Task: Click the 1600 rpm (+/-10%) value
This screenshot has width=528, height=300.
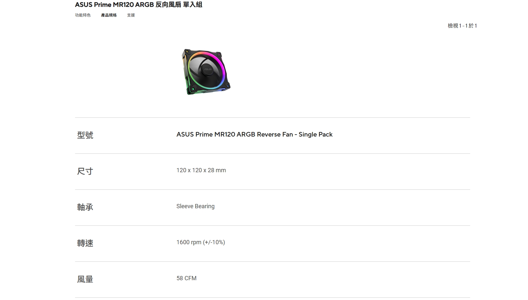Action: tap(200, 242)
